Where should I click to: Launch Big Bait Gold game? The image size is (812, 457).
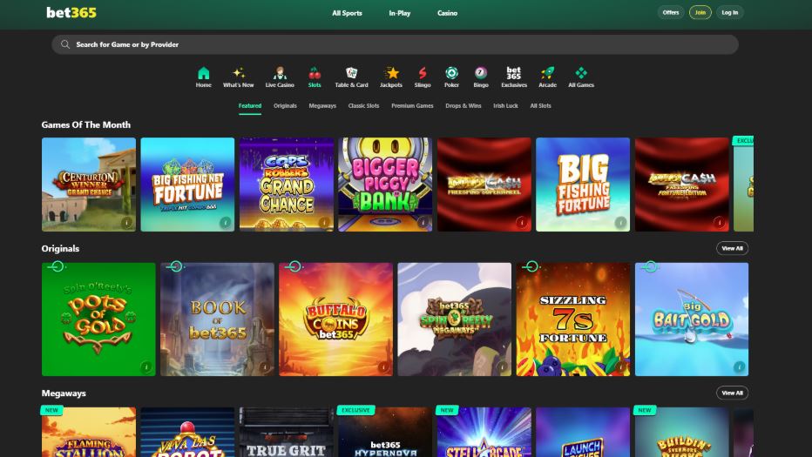[692, 319]
